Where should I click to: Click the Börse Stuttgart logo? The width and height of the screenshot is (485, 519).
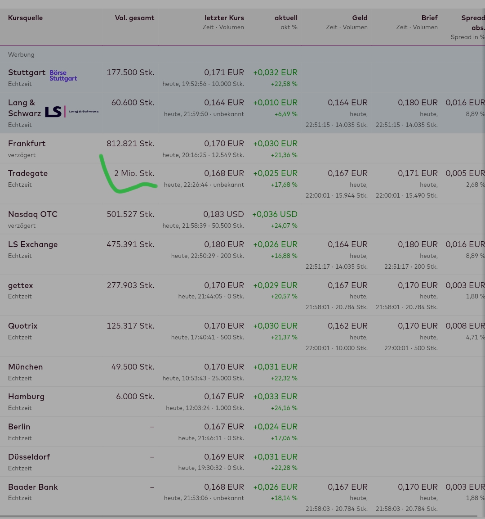click(63, 76)
